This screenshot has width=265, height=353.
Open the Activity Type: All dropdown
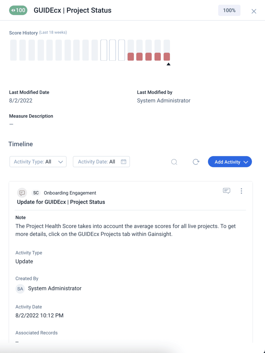(x=38, y=161)
